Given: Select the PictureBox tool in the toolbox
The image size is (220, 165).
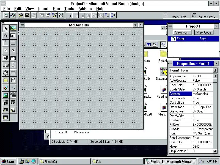Looking at the screenshot, I should pos(13,28).
